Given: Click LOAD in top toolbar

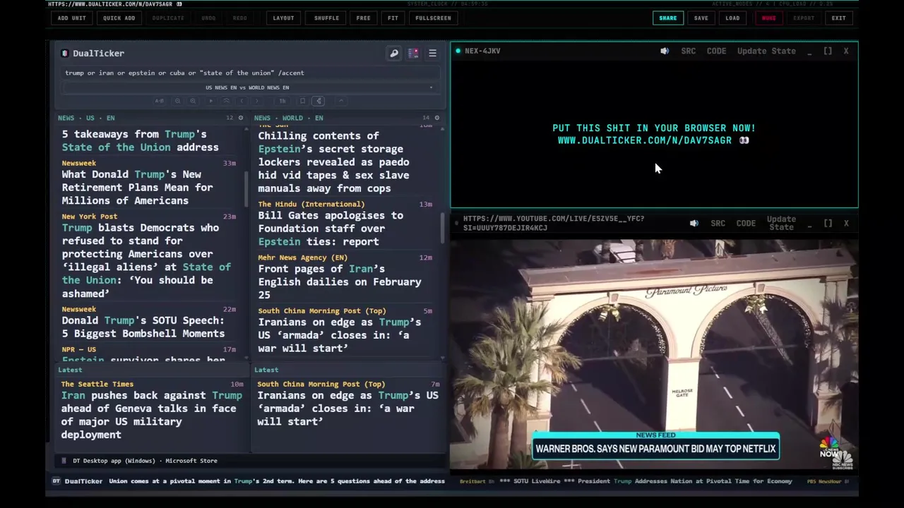Looking at the screenshot, I should tap(732, 18).
